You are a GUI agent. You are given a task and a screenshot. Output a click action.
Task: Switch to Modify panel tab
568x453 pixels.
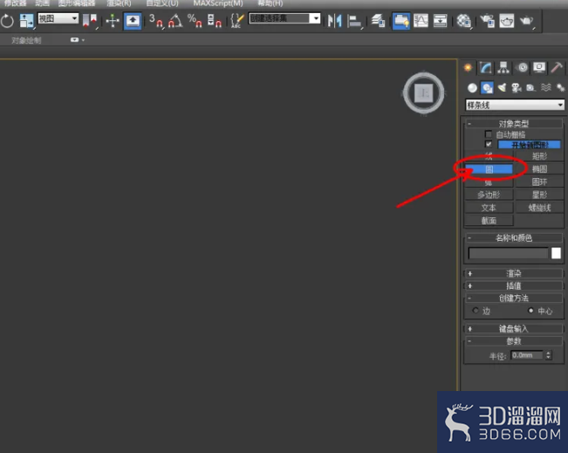click(485, 67)
